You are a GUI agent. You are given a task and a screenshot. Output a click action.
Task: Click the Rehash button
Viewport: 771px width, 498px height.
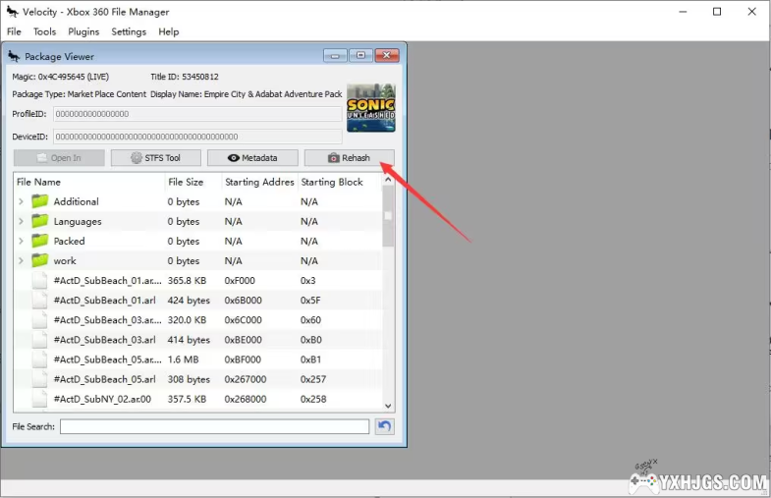click(349, 158)
